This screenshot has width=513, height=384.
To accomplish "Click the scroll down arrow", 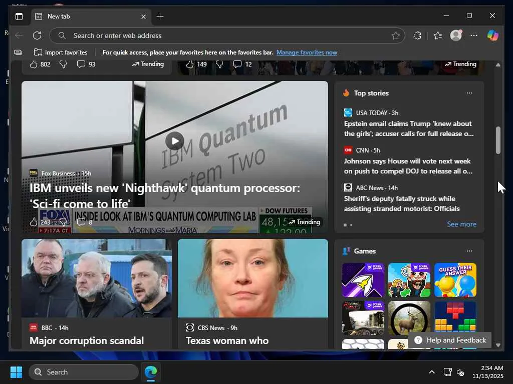I will click(498, 345).
